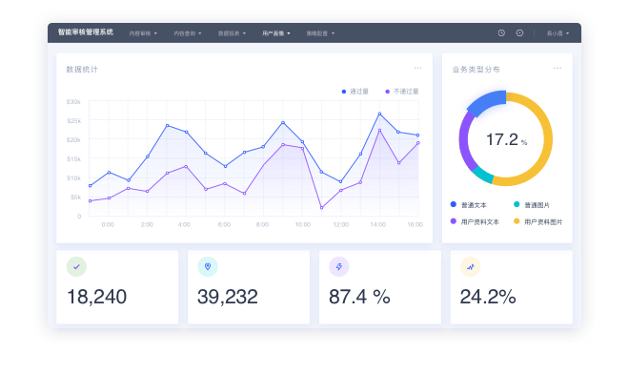
Task: Click the 8:00 x-axis label
Action: tap(262, 224)
